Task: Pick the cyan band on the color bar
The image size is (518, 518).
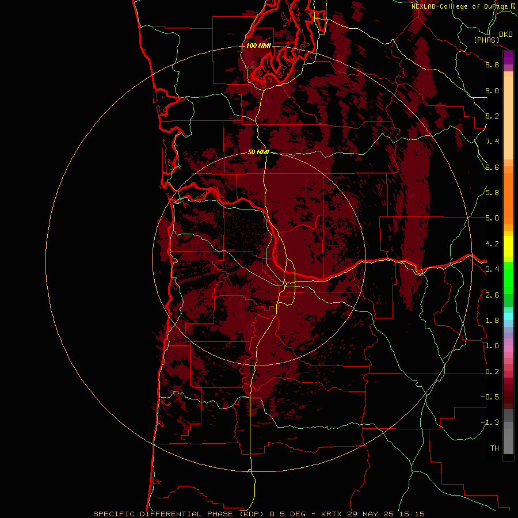Action: (x=508, y=316)
